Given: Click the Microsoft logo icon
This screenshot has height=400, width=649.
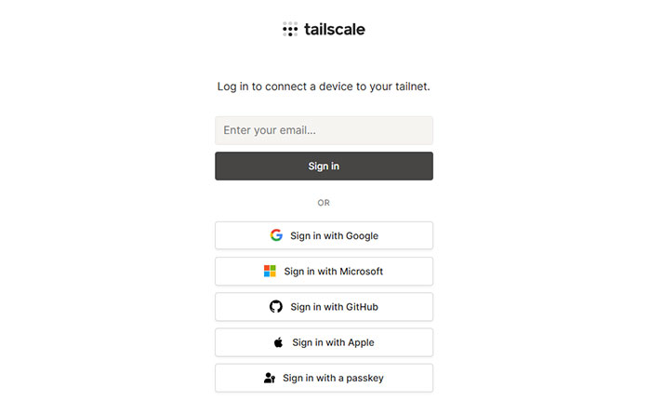Looking at the screenshot, I should (270, 272).
